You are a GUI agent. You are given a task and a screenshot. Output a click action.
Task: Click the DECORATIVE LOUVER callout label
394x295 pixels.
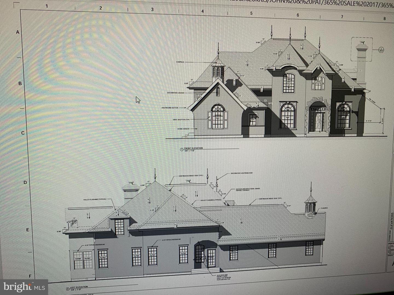click(176, 93)
